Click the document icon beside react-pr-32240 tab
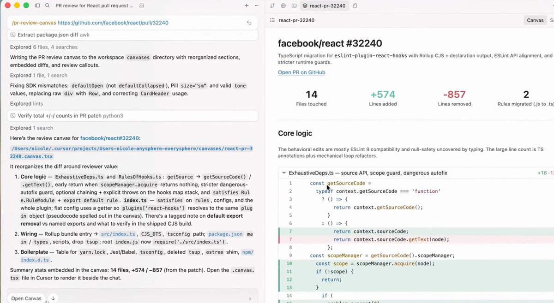This screenshot has width=554, height=303. tap(355, 6)
